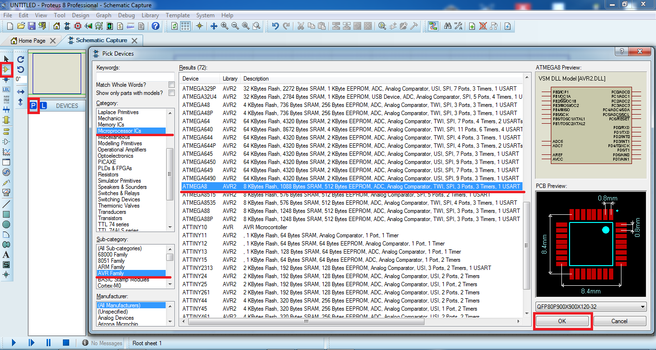Click OK in Pick Devices dialog

point(562,321)
